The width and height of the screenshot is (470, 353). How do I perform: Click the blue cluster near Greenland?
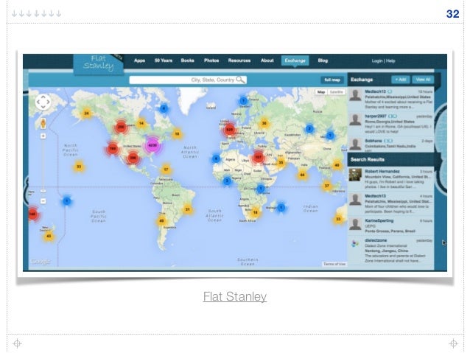[164, 108]
